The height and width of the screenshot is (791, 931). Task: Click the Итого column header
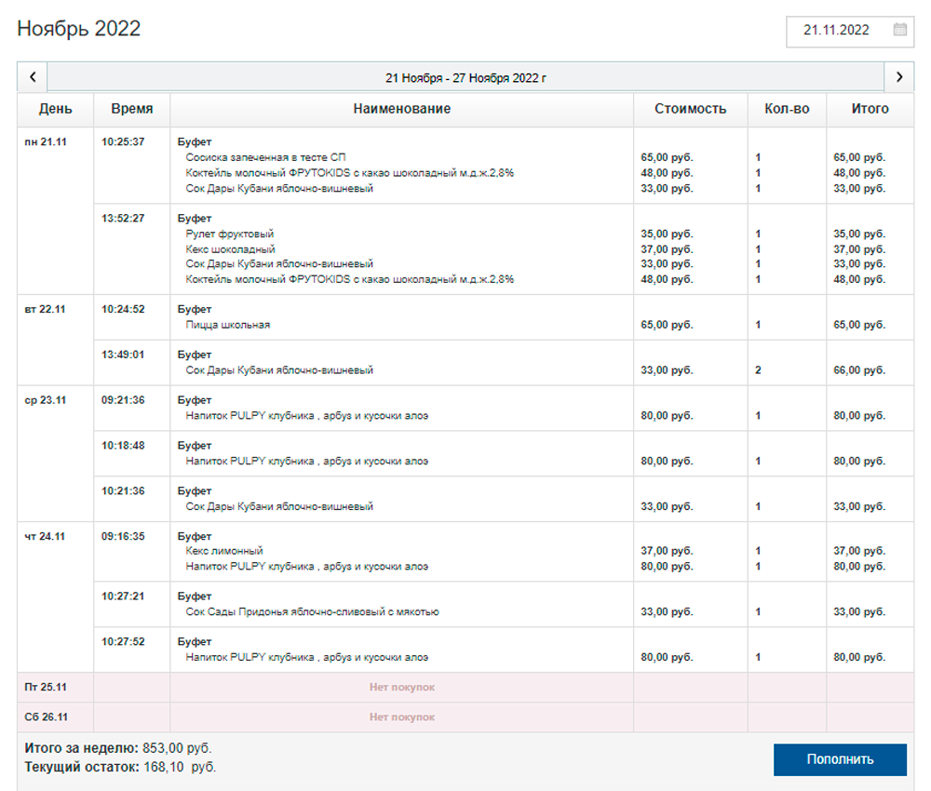[870, 109]
